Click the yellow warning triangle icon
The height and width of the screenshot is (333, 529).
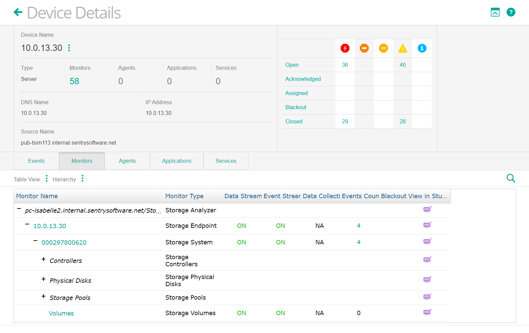403,49
